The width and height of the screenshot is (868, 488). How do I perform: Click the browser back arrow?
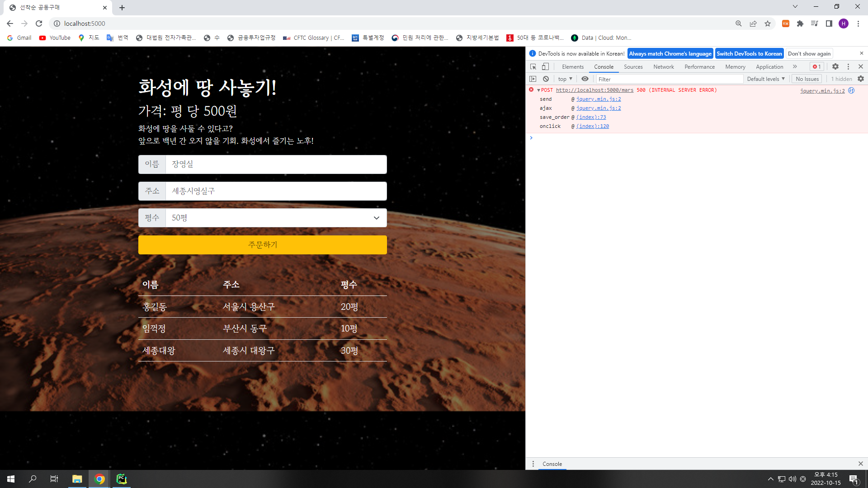pos(10,23)
